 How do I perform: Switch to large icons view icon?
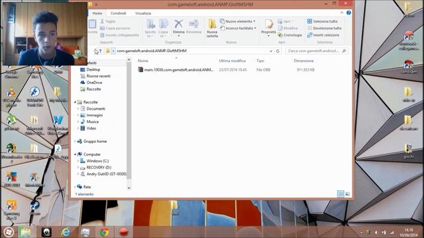[347, 194]
